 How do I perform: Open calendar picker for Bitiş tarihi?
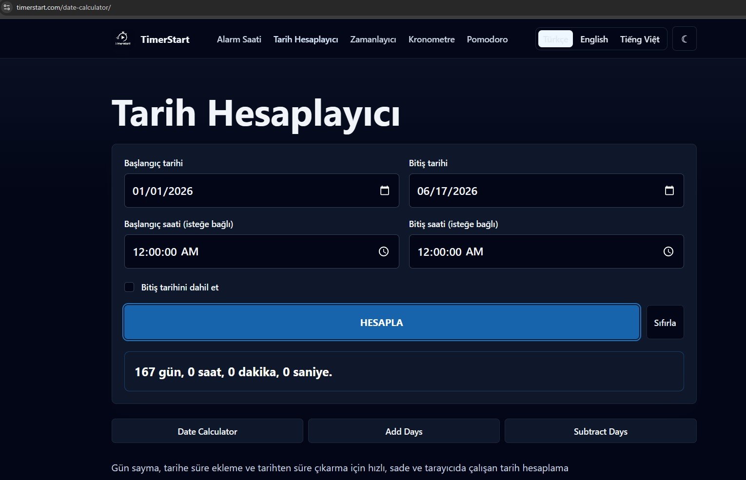669,191
